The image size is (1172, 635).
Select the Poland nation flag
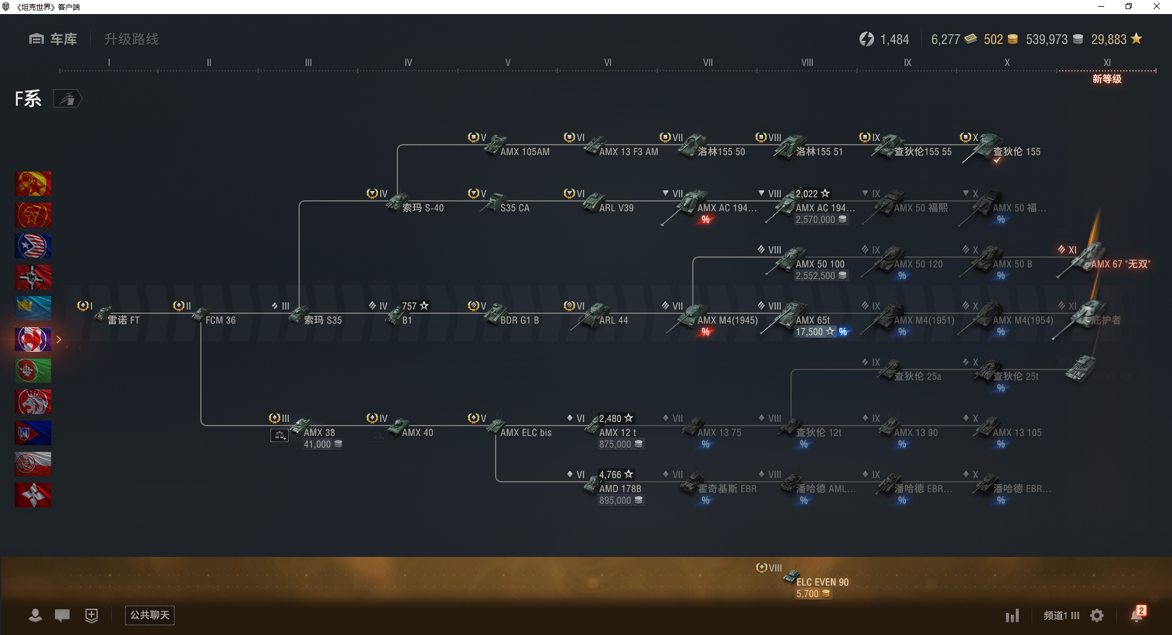coord(33,464)
